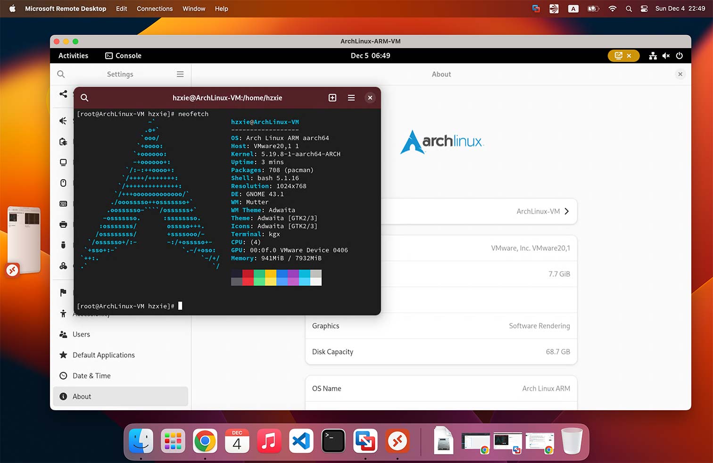713x463 pixels.
Task: Click the VMware Fusion menu bar icon
Action: click(x=536, y=8)
